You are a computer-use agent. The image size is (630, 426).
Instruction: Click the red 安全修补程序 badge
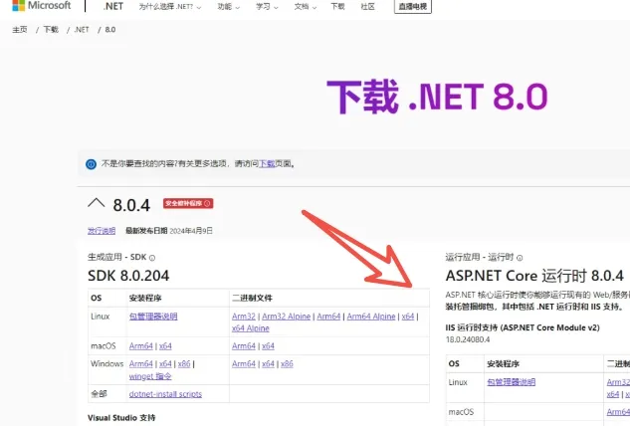click(x=188, y=203)
